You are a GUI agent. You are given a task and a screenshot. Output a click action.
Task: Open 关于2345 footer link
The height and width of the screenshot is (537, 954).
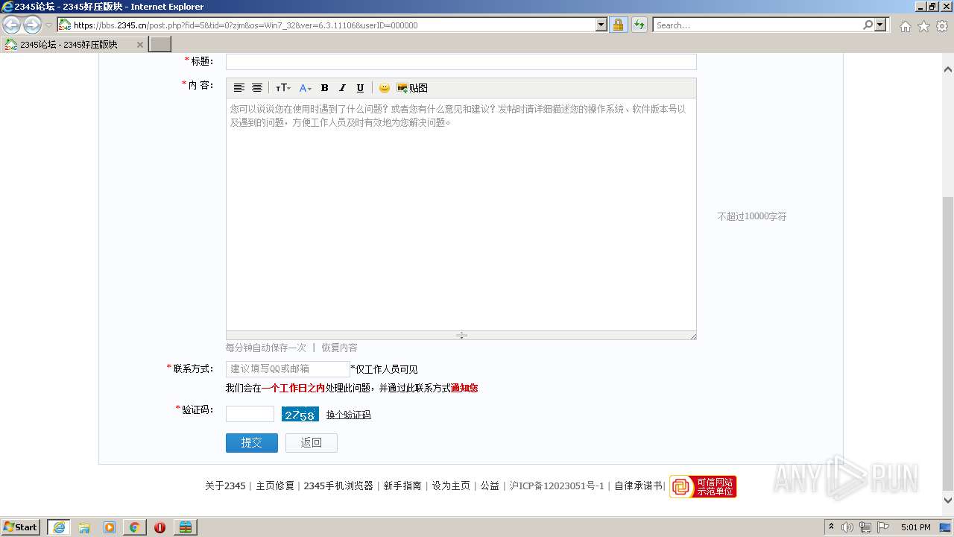point(225,486)
